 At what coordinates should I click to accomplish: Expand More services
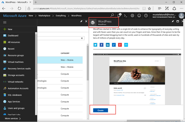[13, 118]
